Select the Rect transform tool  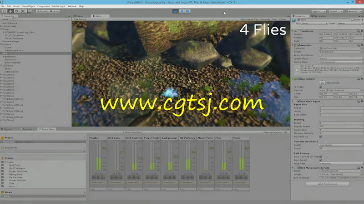point(29,11)
